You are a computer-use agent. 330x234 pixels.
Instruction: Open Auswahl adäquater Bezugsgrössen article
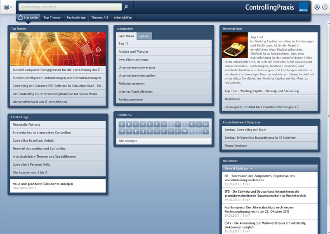click(x=58, y=70)
